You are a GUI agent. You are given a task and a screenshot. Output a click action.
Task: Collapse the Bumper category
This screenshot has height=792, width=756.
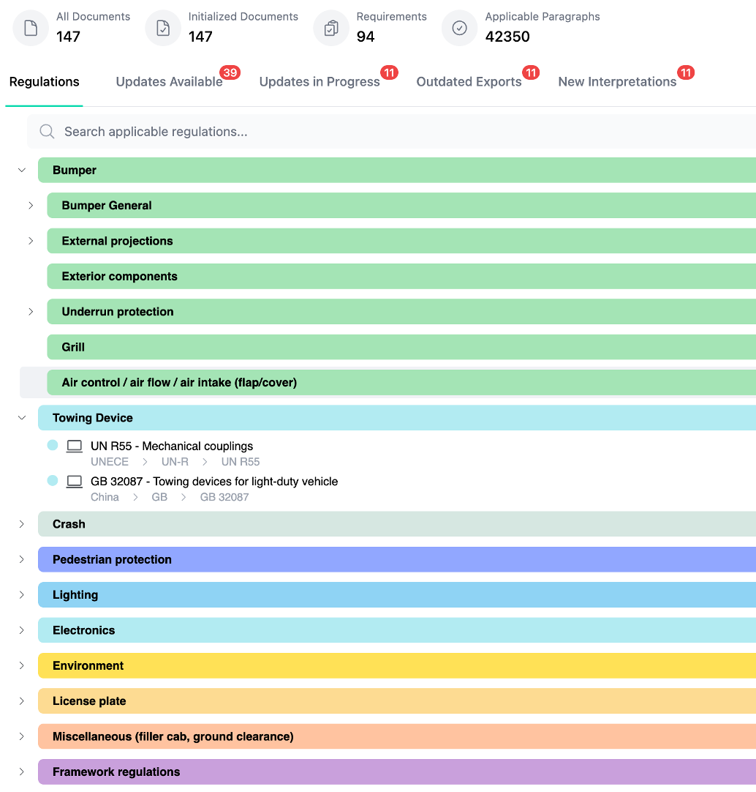point(22,171)
